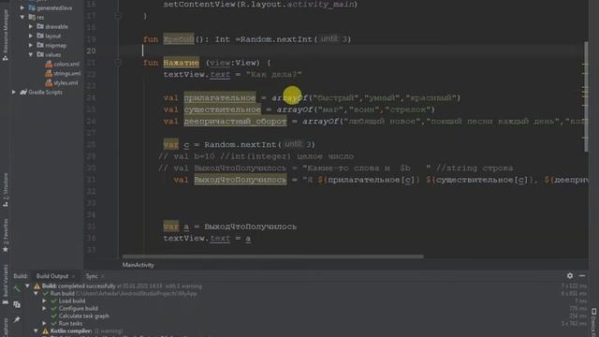Click the generatedJava folder icon
Viewport: 599px width, 337px height.
pyautogui.click(x=32, y=7)
